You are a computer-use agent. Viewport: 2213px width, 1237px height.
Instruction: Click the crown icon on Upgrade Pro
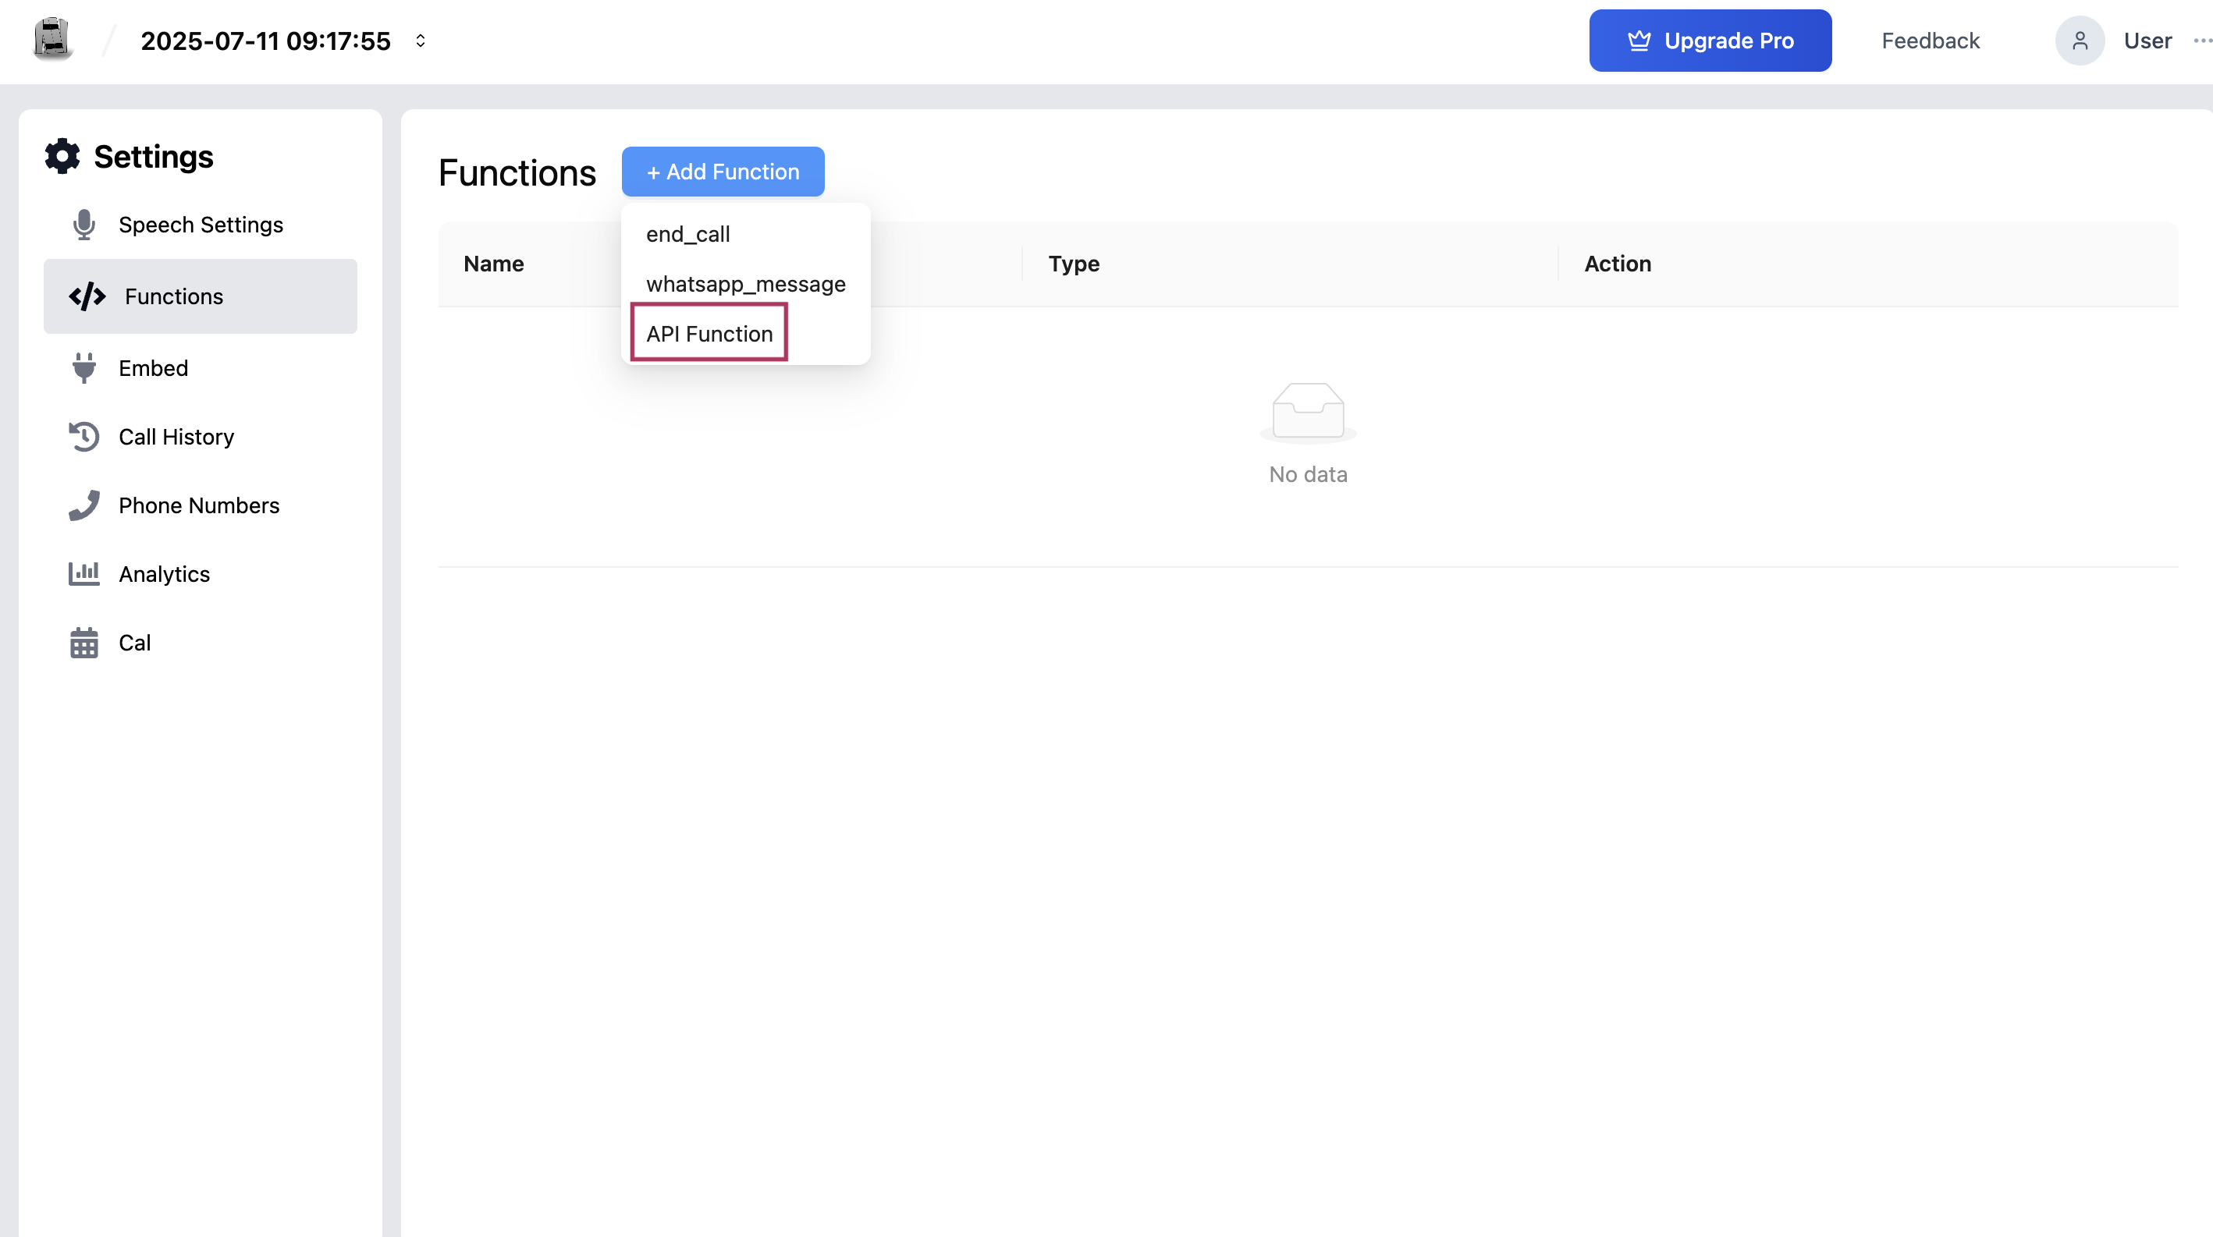coord(1639,41)
